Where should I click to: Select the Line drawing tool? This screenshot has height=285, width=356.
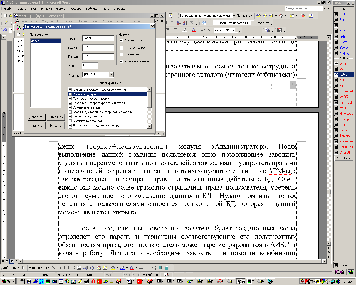coord(54,268)
